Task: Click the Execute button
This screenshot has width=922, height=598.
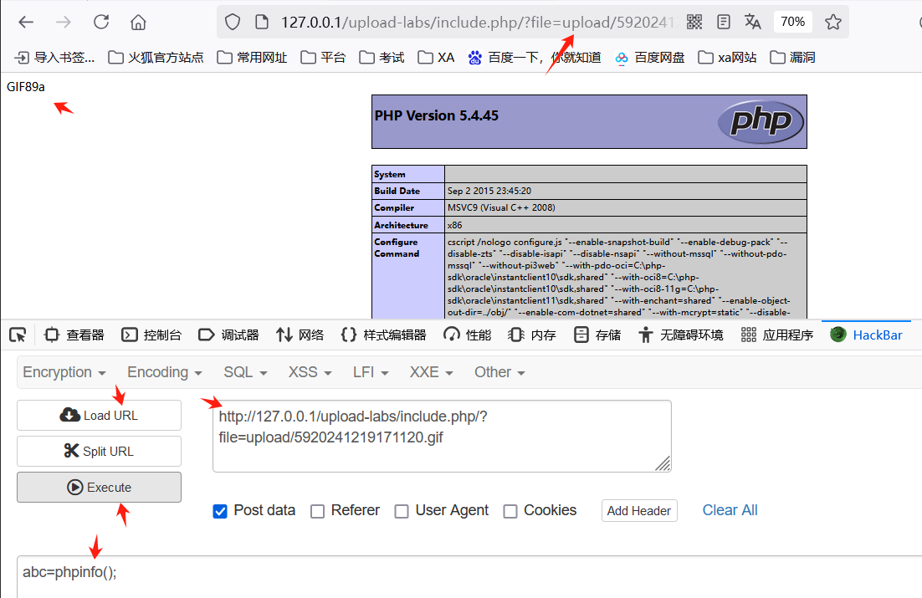Action: click(99, 487)
